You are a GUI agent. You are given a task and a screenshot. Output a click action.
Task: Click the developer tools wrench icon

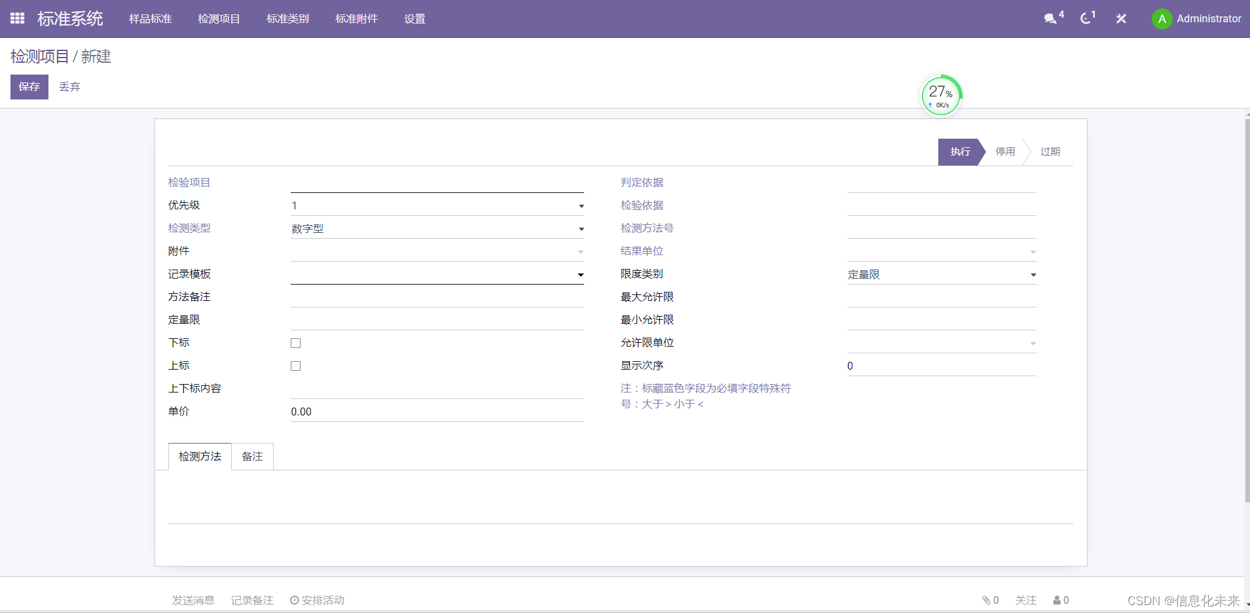(1121, 18)
